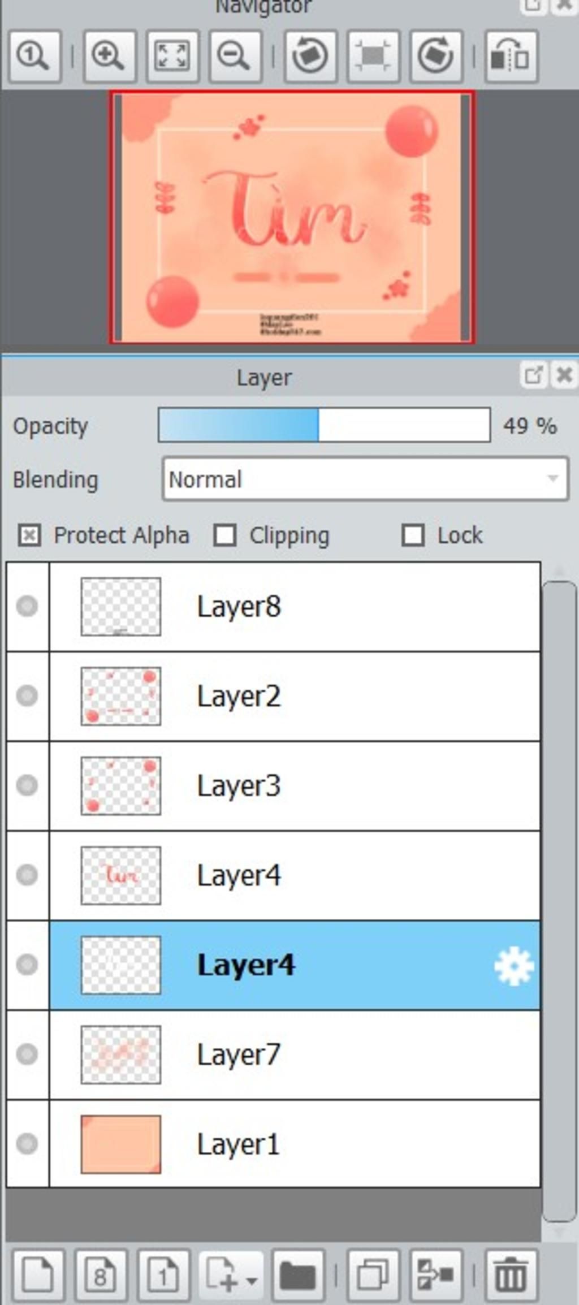Hide Layer8 using its visibility dot
The image size is (579, 1305).
[x=27, y=606]
